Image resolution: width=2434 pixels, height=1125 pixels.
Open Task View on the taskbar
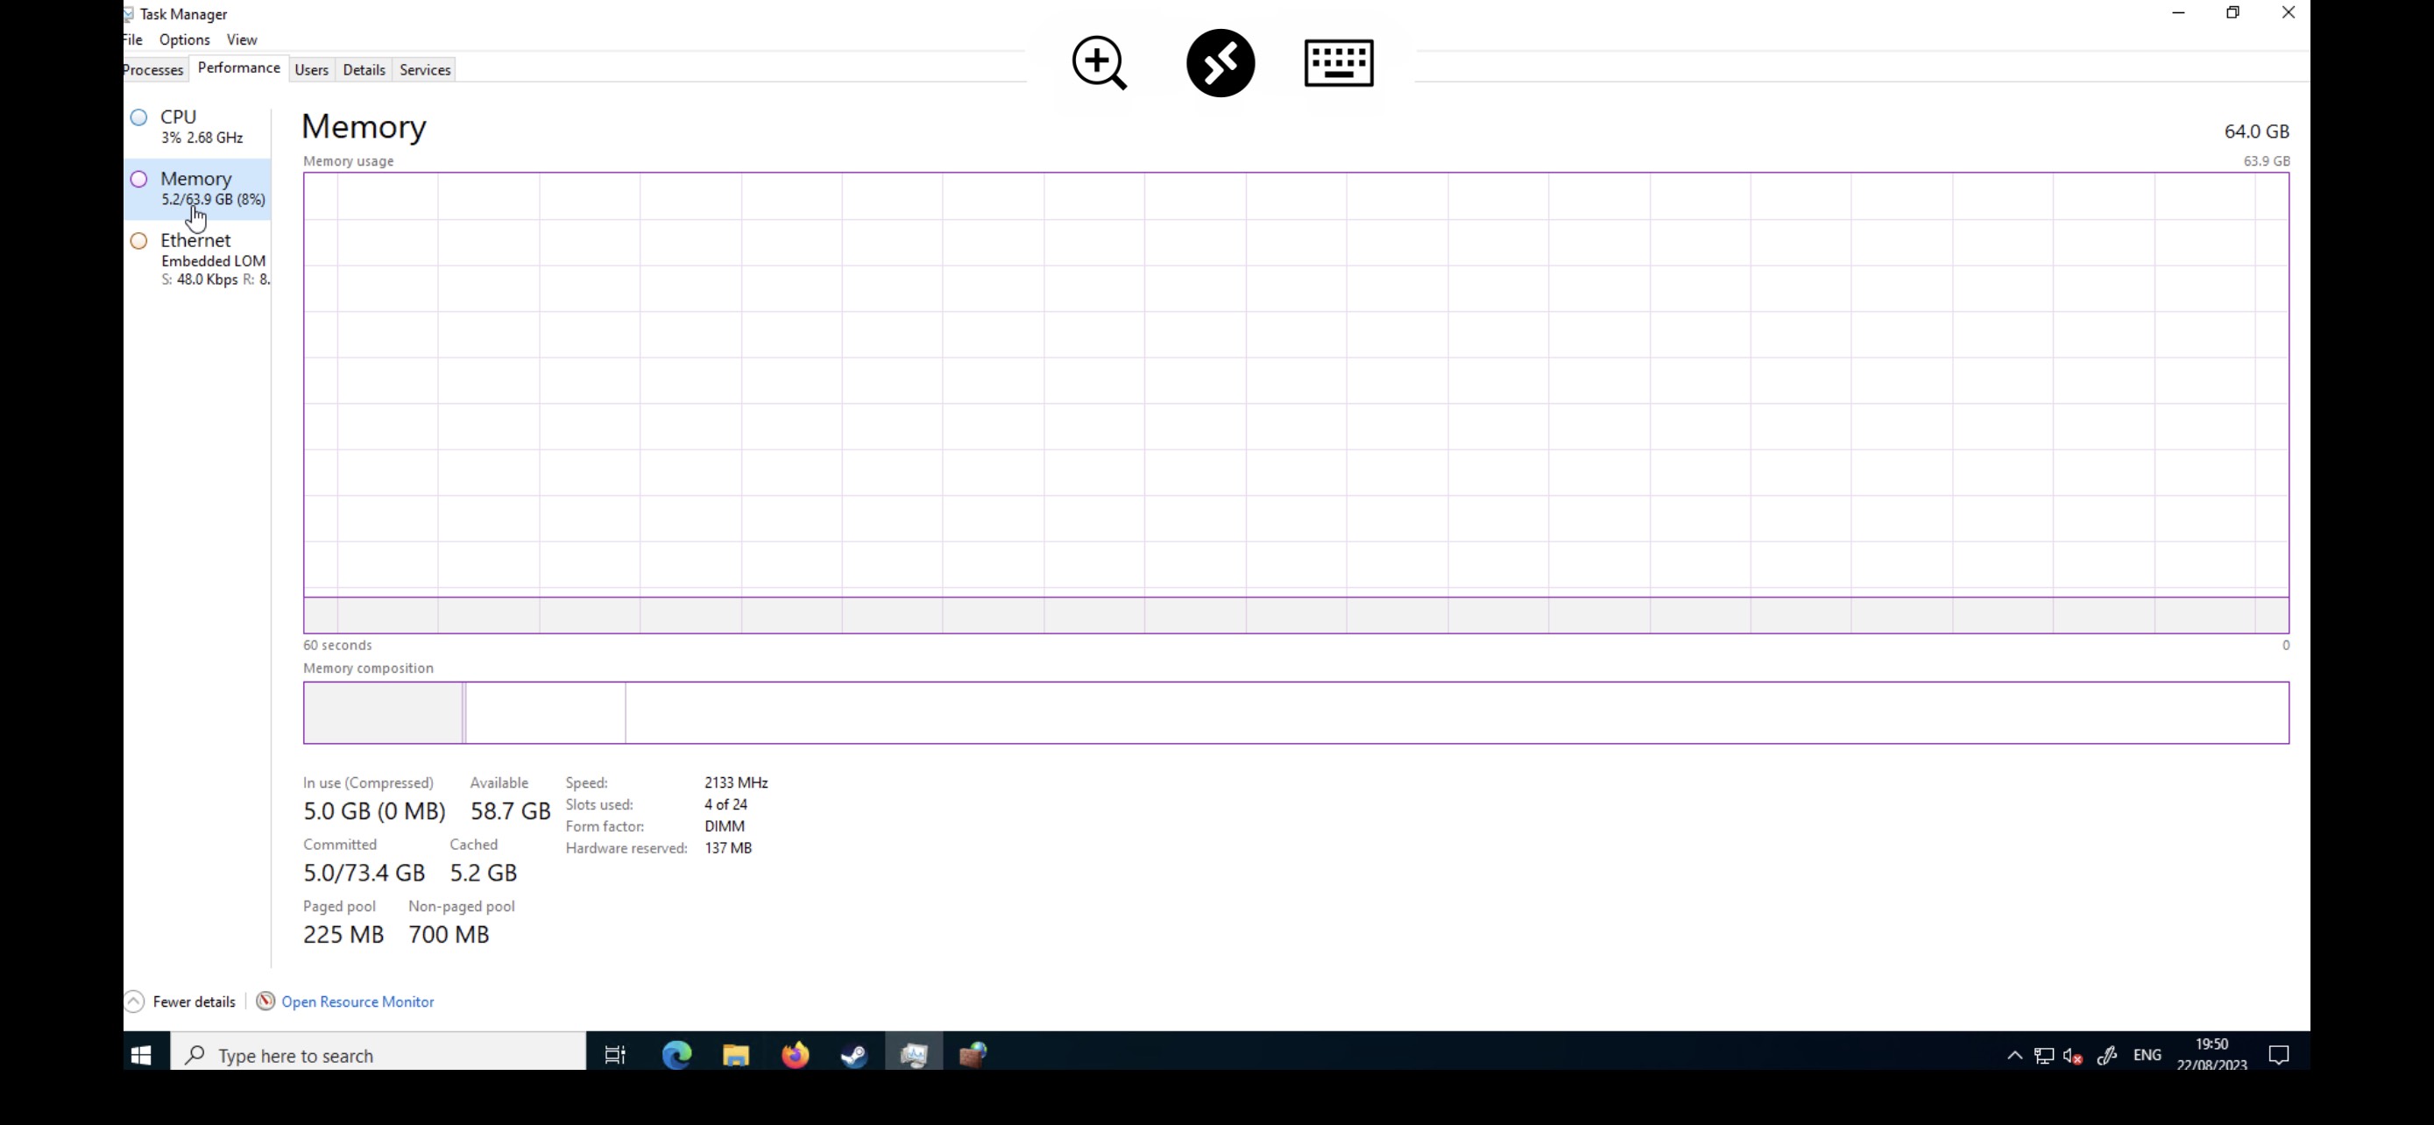[615, 1055]
